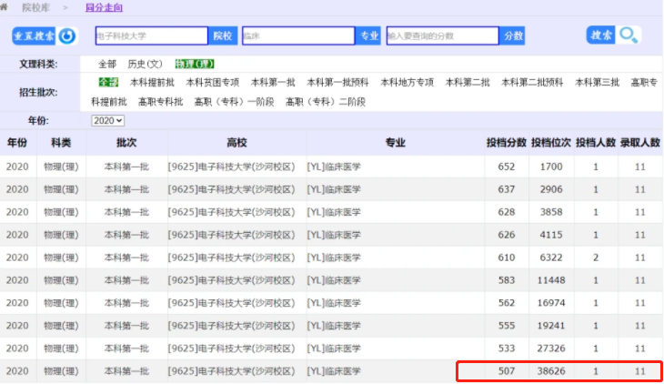
Task: Click the rank 16974 cell
Action: tap(551, 303)
